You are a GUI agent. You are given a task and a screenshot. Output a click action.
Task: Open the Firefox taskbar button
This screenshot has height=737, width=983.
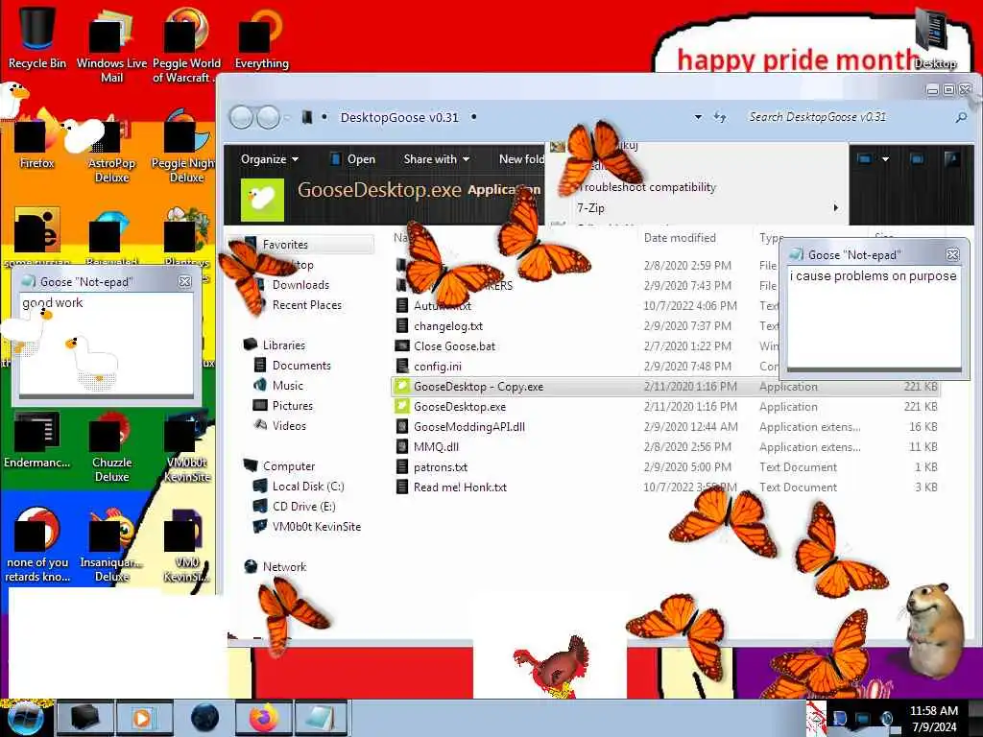263,718
